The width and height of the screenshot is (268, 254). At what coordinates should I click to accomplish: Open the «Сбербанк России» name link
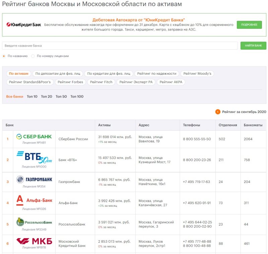[x=73, y=139]
